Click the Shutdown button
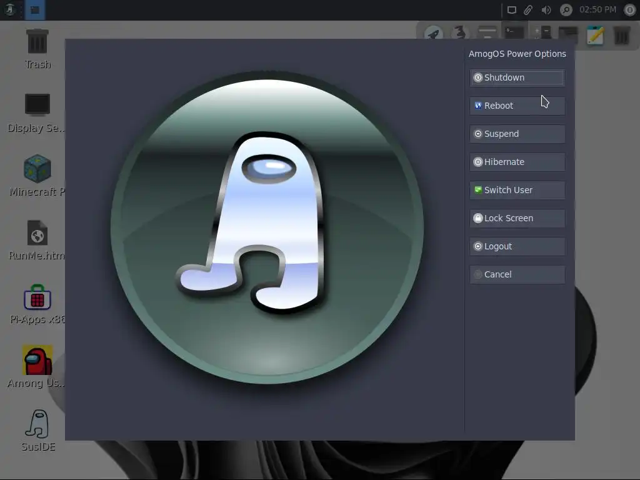This screenshot has height=480, width=640. [x=517, y=77]
